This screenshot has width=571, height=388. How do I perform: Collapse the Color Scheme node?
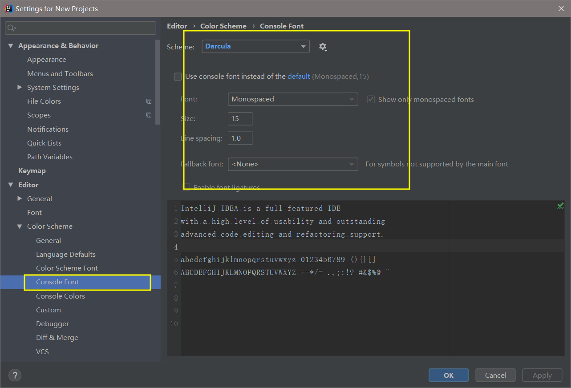pos(20,226)
